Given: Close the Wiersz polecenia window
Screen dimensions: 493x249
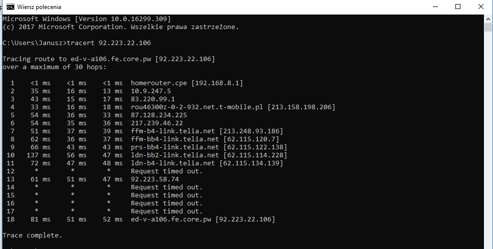Looking at the screenshot, I should pos(480,7).
